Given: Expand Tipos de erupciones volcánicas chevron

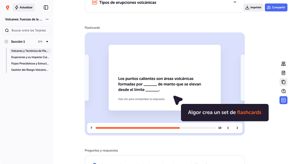Looking at the screenshot, I should tap(235, 2).
